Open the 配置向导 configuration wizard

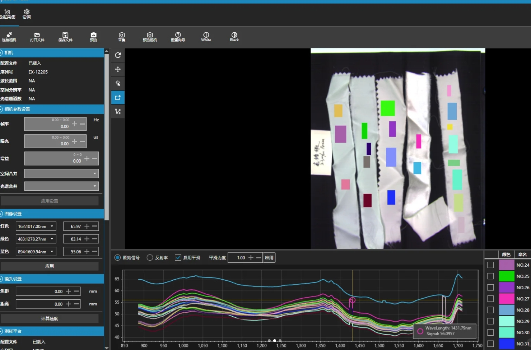[178, 37]
